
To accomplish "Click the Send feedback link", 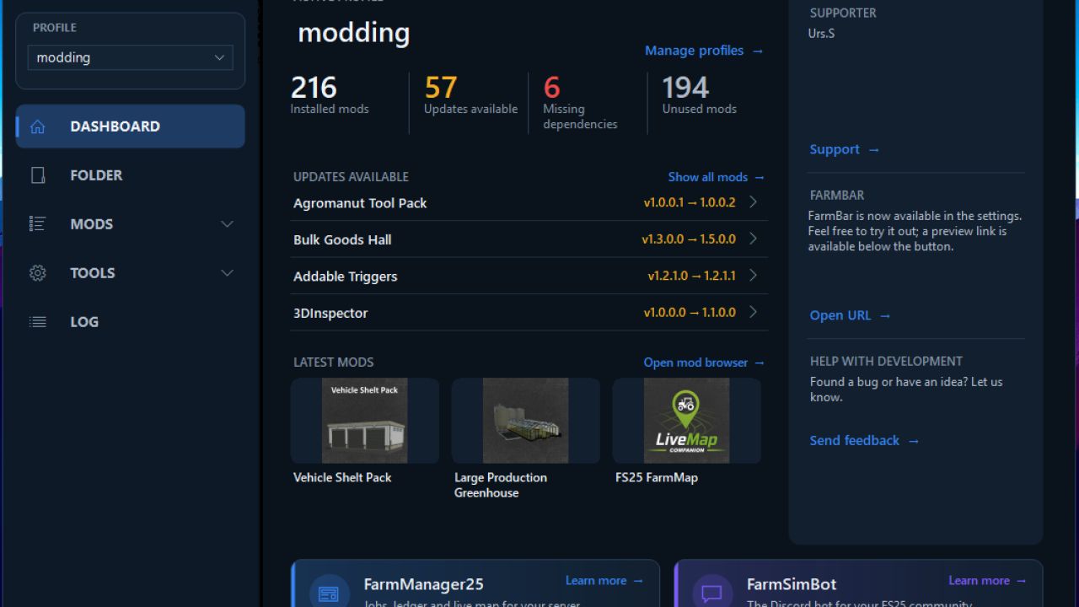I will (x=864, y=440).
